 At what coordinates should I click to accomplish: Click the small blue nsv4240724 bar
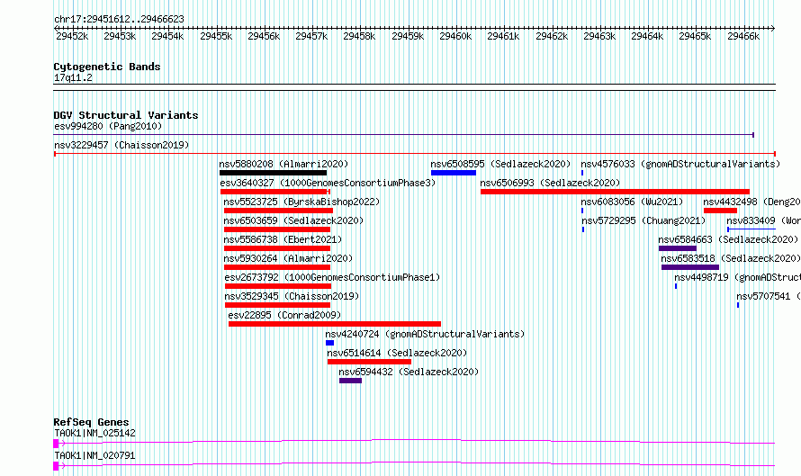tap(329, 343)
